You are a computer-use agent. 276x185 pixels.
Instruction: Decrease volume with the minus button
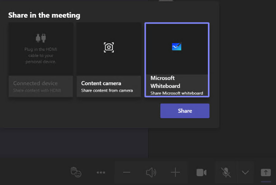click(127, 173)
